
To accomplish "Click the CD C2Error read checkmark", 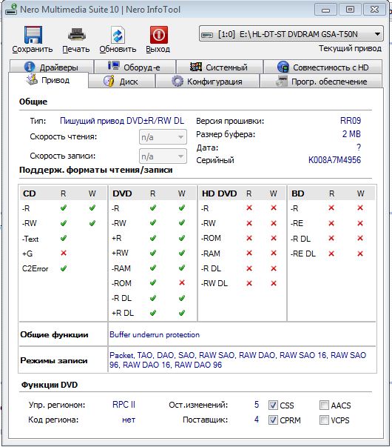I will coord(64,268).
